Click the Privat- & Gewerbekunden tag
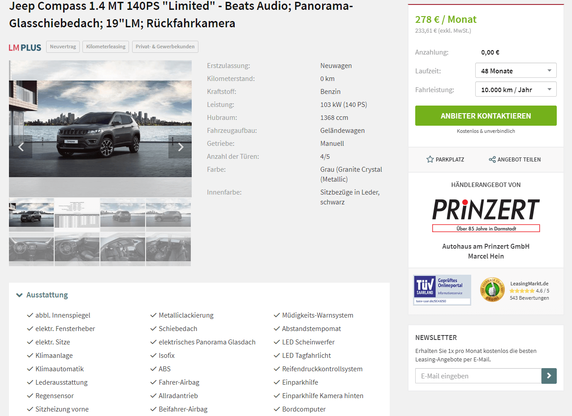The image size is (572, 416). click(165, 47)
